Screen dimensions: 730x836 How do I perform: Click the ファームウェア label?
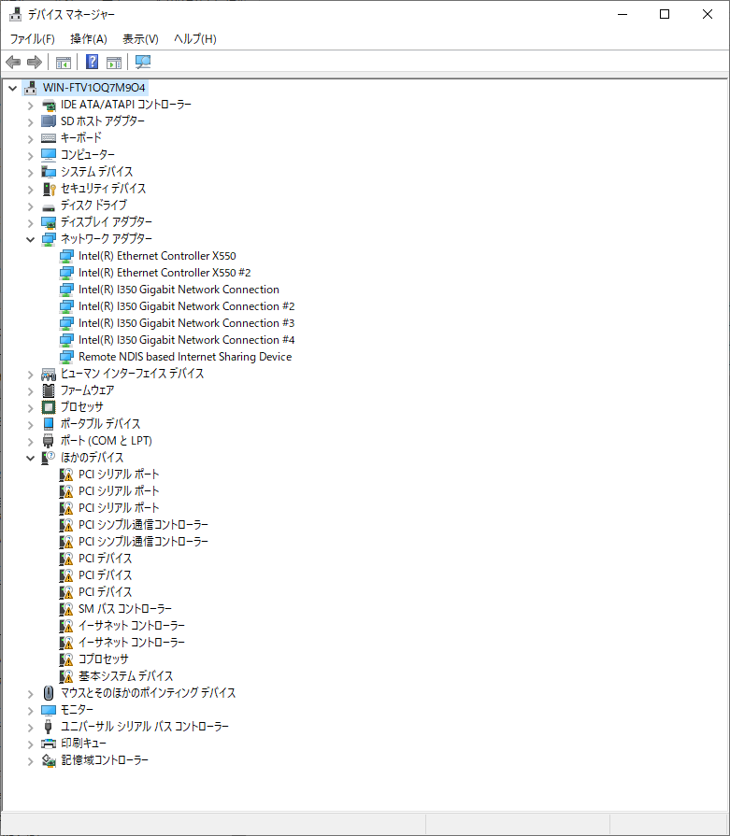(x=88, y=390)
